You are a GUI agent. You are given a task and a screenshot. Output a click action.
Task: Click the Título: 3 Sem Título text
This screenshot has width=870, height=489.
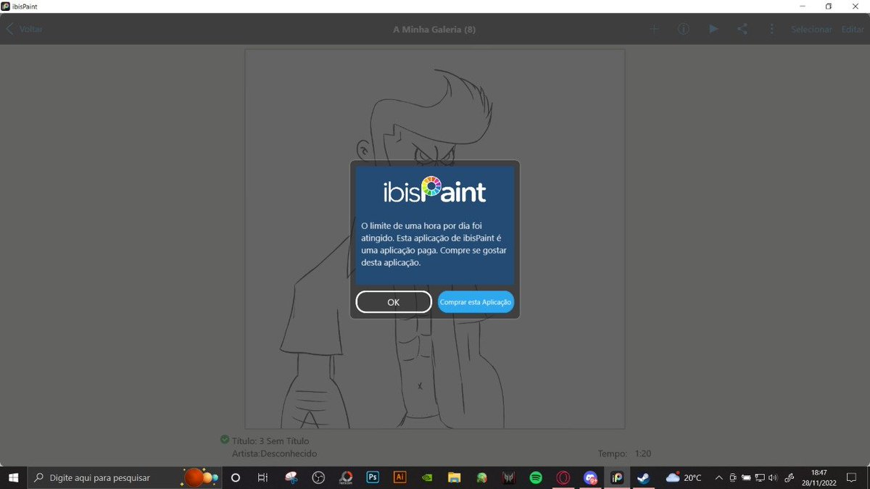click(270, 440)
